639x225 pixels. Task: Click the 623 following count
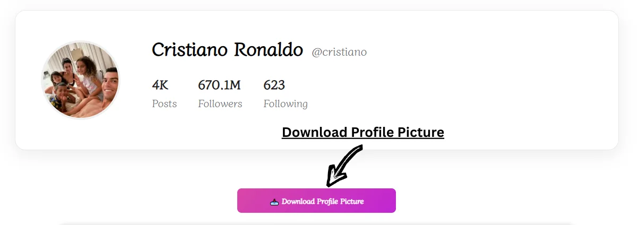pos(274,85)
